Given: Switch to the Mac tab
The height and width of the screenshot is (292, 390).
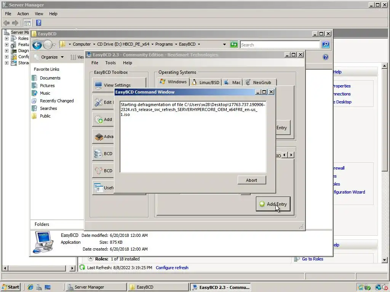Looking at the screenshot, I should tap(232, 83).
